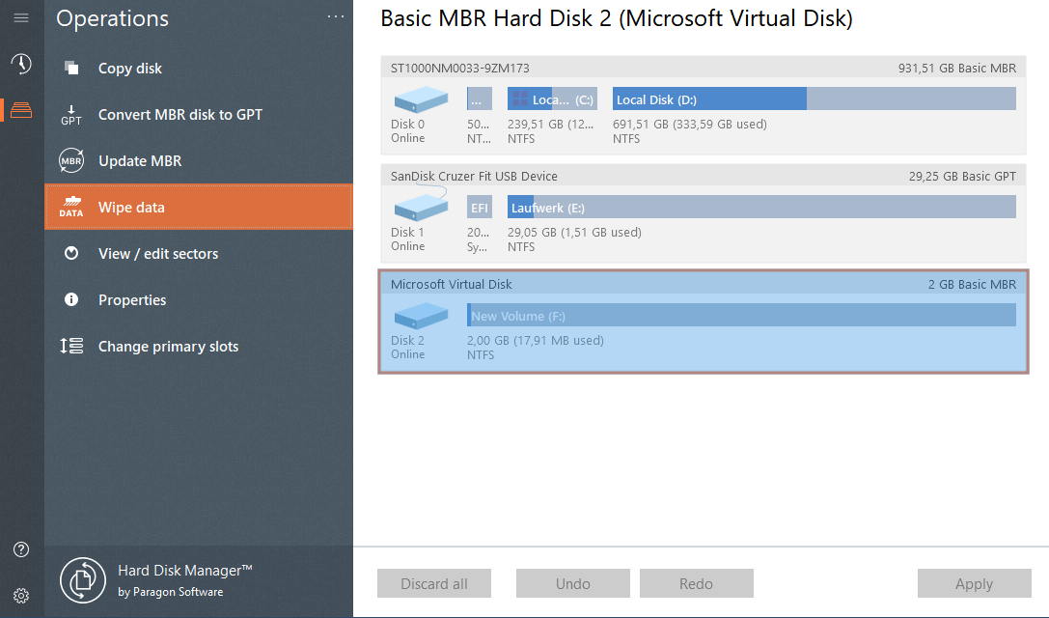Choose Properties in Operations list
The width and height of the screenshot is (1049, 618).
pyautogui.click(x=132, y=300)
